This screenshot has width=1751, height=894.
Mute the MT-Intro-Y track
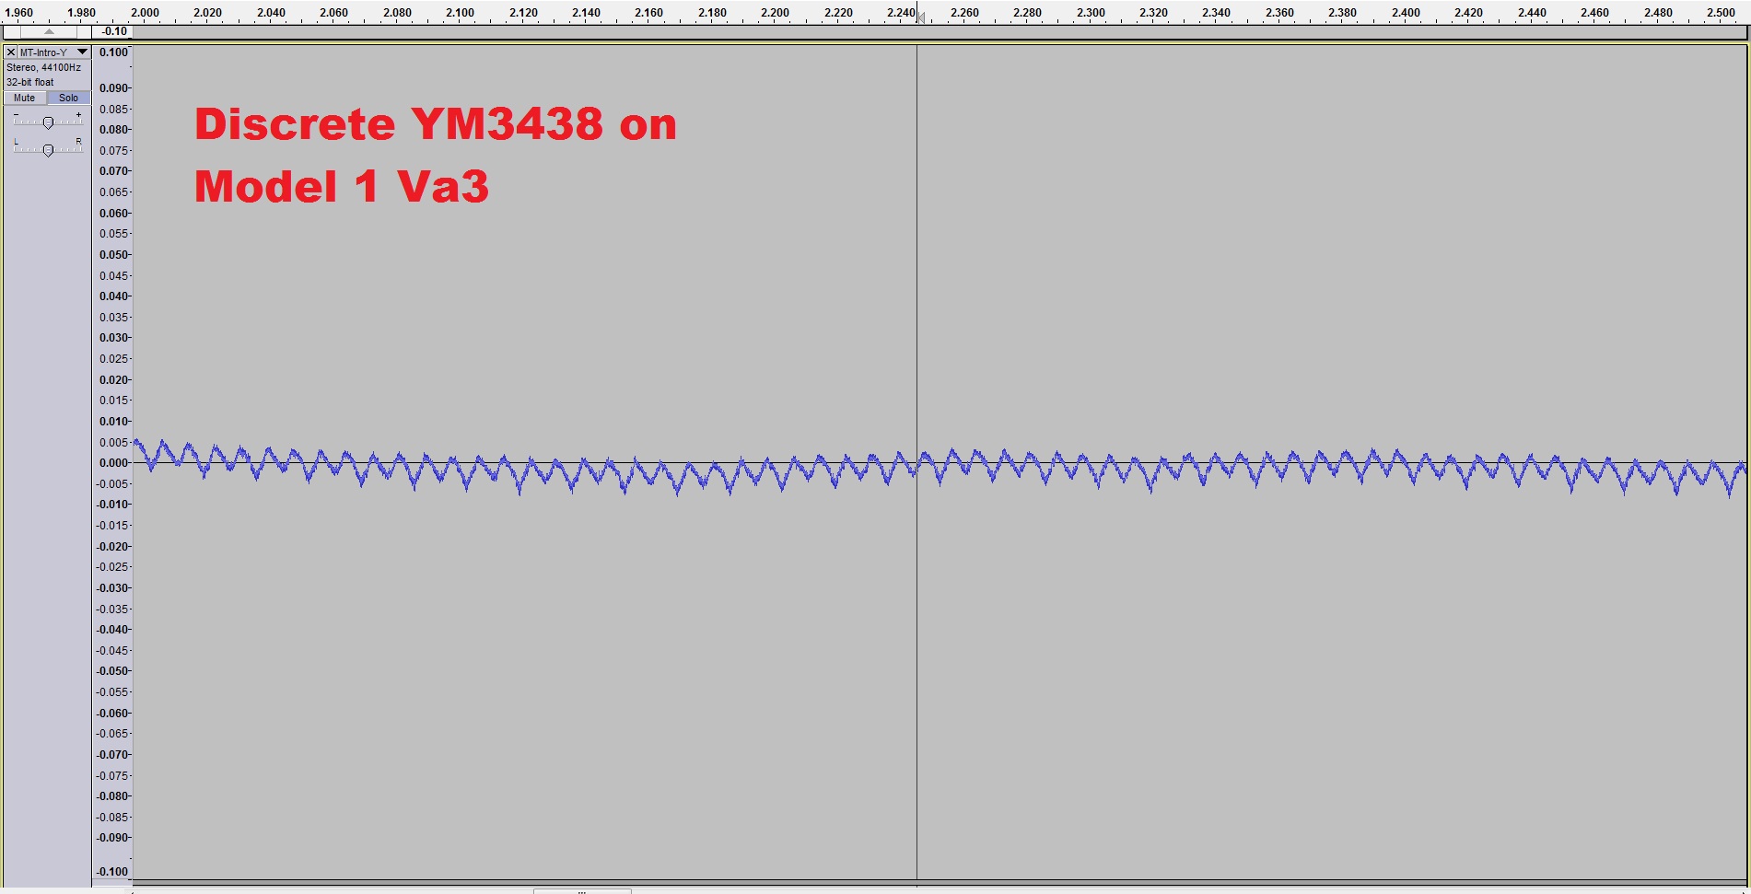click(x=25, y=98)
